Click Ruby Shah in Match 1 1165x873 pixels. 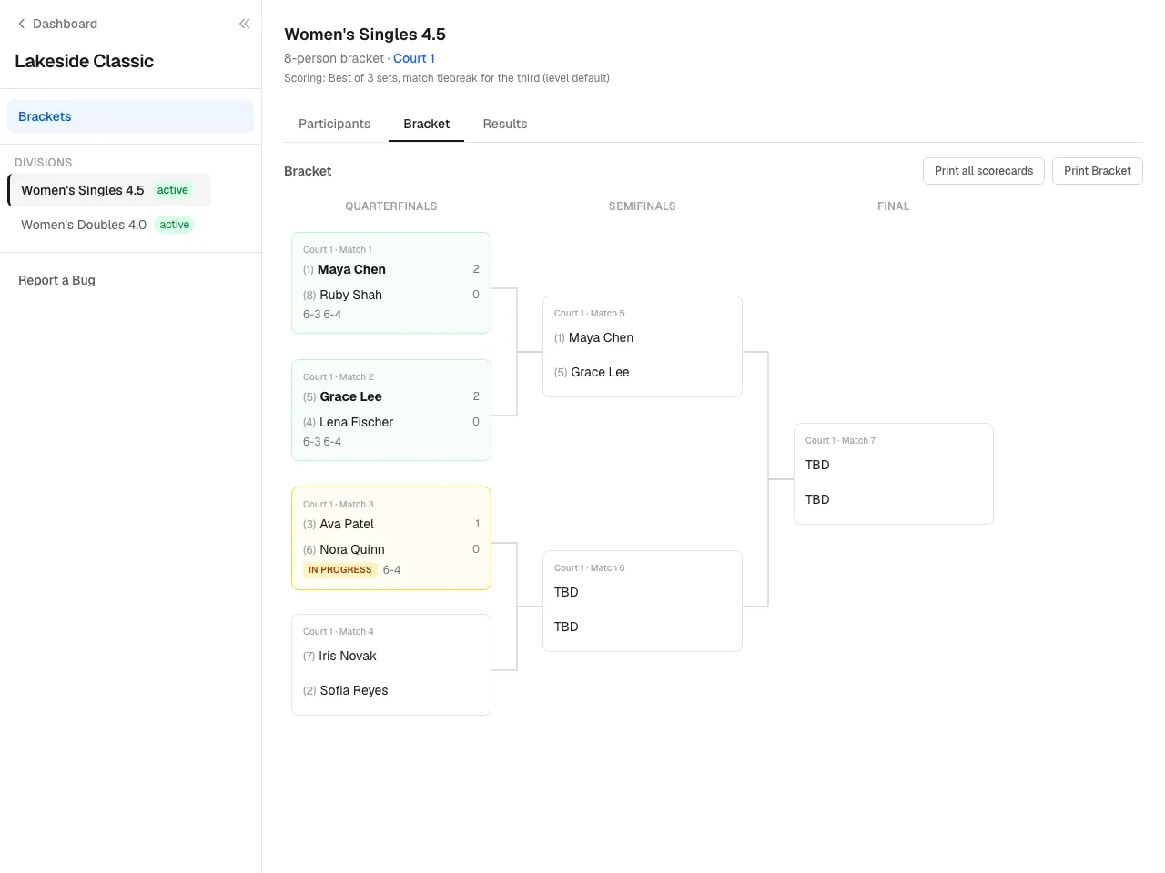[x=350, y=295]
